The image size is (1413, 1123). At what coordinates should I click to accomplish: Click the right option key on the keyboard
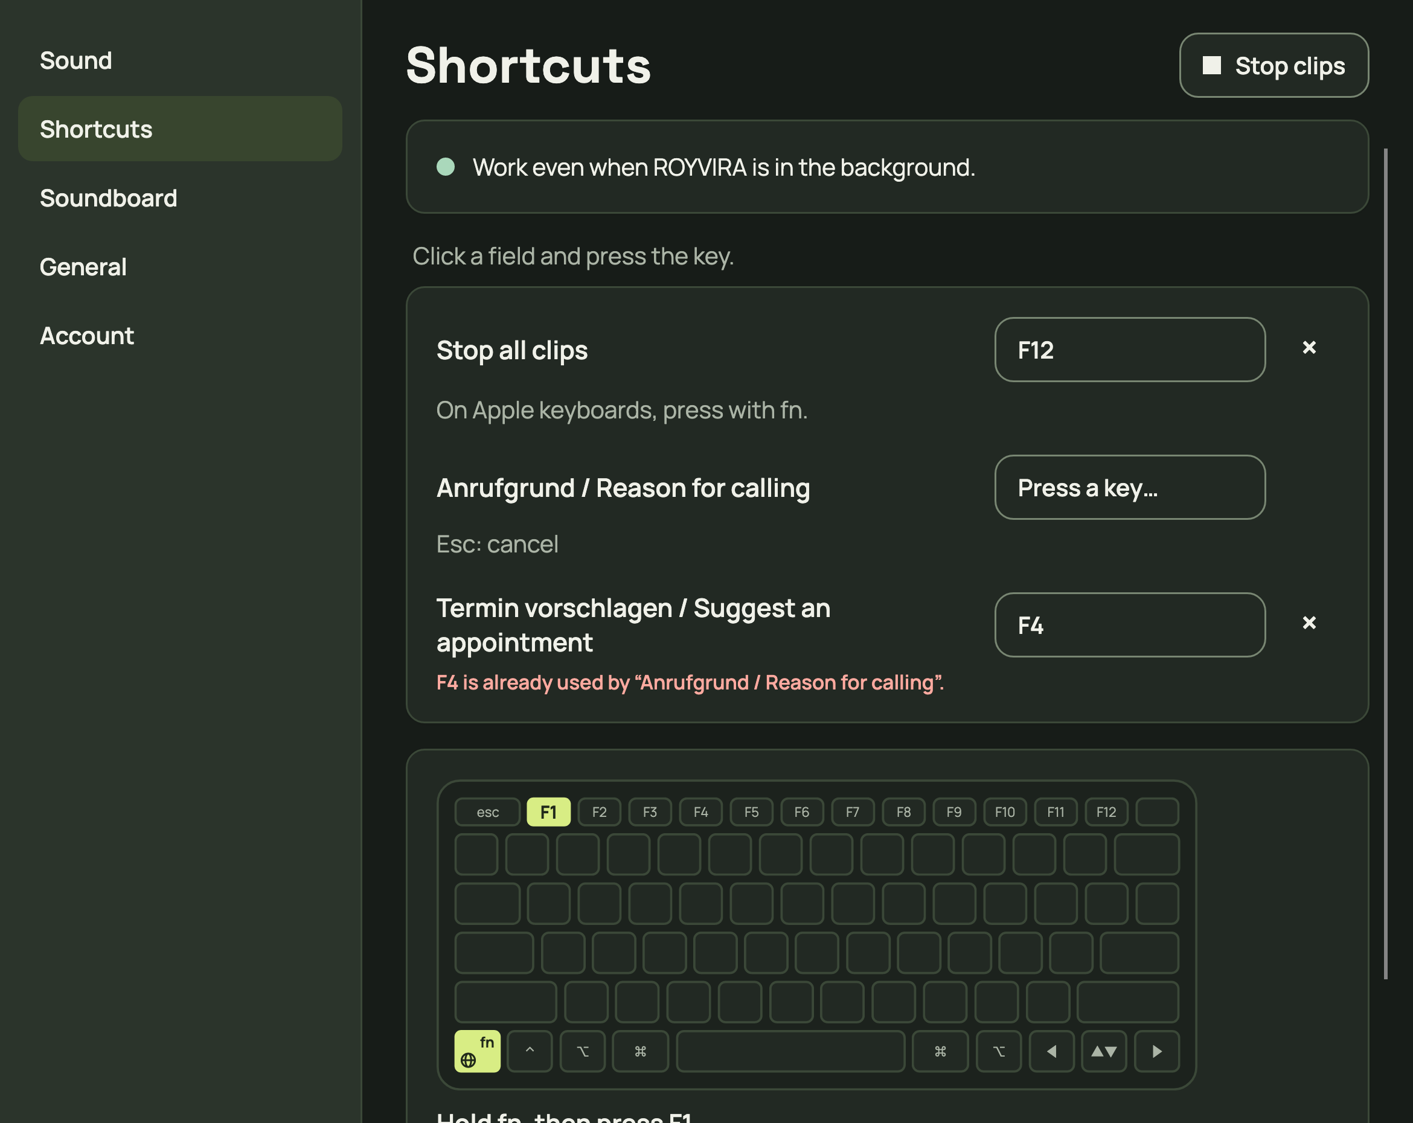pos(999,1051)
